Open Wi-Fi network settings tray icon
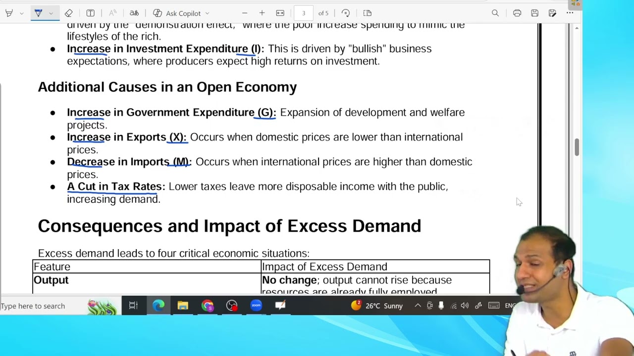 [x=453, y=306]
